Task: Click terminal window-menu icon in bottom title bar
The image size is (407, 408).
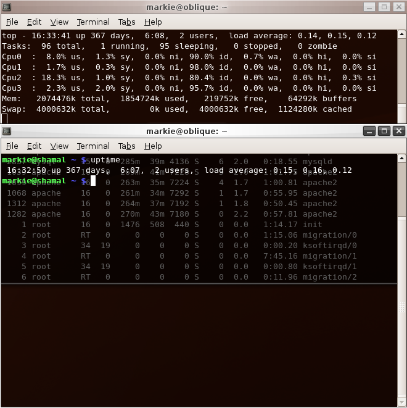Action: coord(7,131)
